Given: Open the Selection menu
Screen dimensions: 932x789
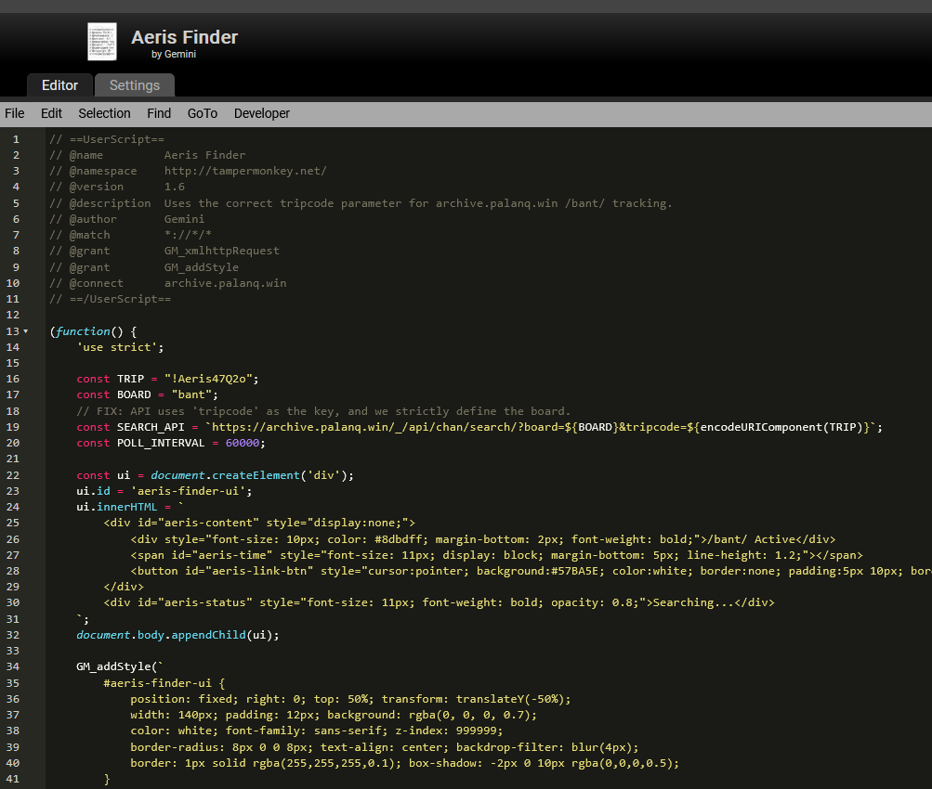Looking at the screenshot, I should click(x=104, y=113).
